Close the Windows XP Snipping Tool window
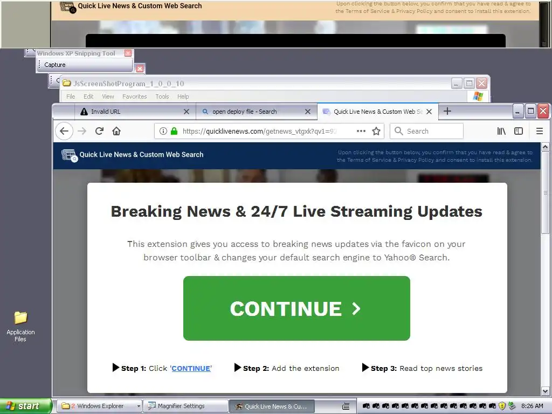Viewport: 552px width, 414px height. click(x=128, y=53)
